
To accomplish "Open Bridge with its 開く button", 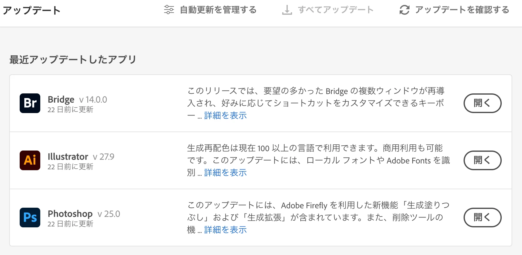I will tap(482, 103).
